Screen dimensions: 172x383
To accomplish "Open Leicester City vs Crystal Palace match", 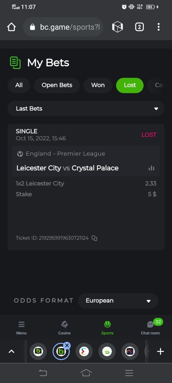I will point(67,168).
